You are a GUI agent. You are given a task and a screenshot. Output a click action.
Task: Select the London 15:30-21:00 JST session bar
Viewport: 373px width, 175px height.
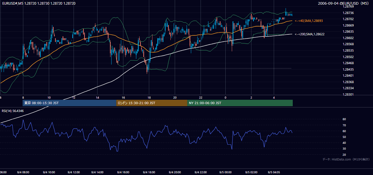coord(152,103)
